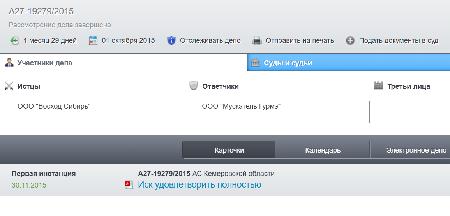Open the Календарь view tab
450x216 pixels.
[323, 150]
